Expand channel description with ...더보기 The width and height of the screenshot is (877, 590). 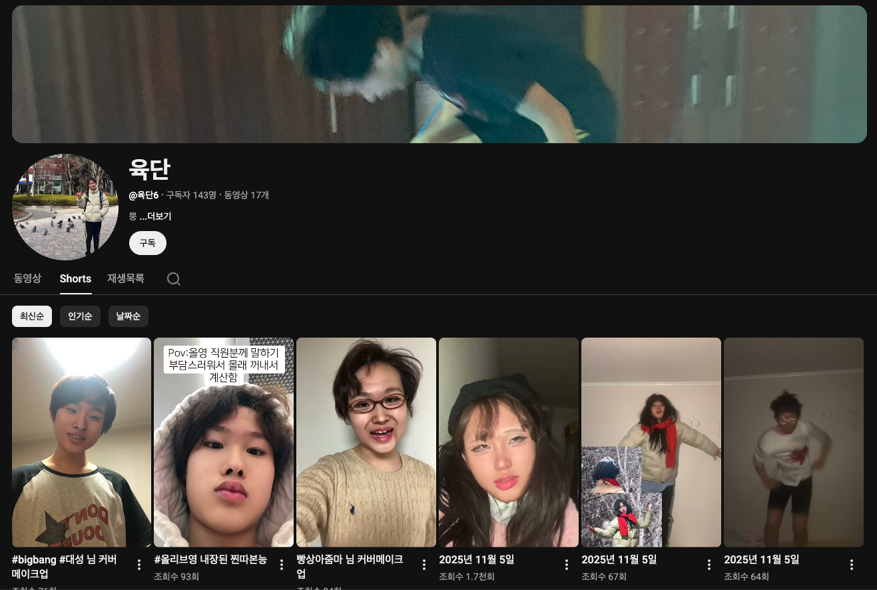(x=155, y=216)
